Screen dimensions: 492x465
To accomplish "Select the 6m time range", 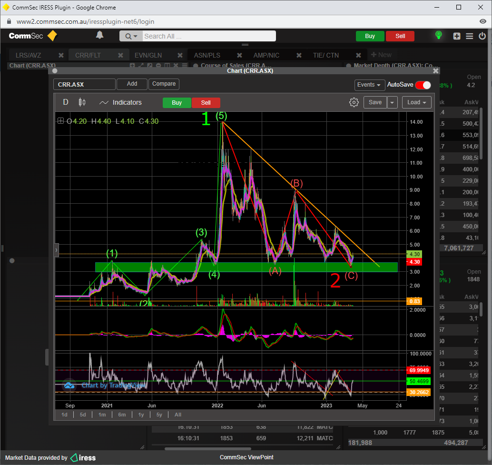I will 122,415.
